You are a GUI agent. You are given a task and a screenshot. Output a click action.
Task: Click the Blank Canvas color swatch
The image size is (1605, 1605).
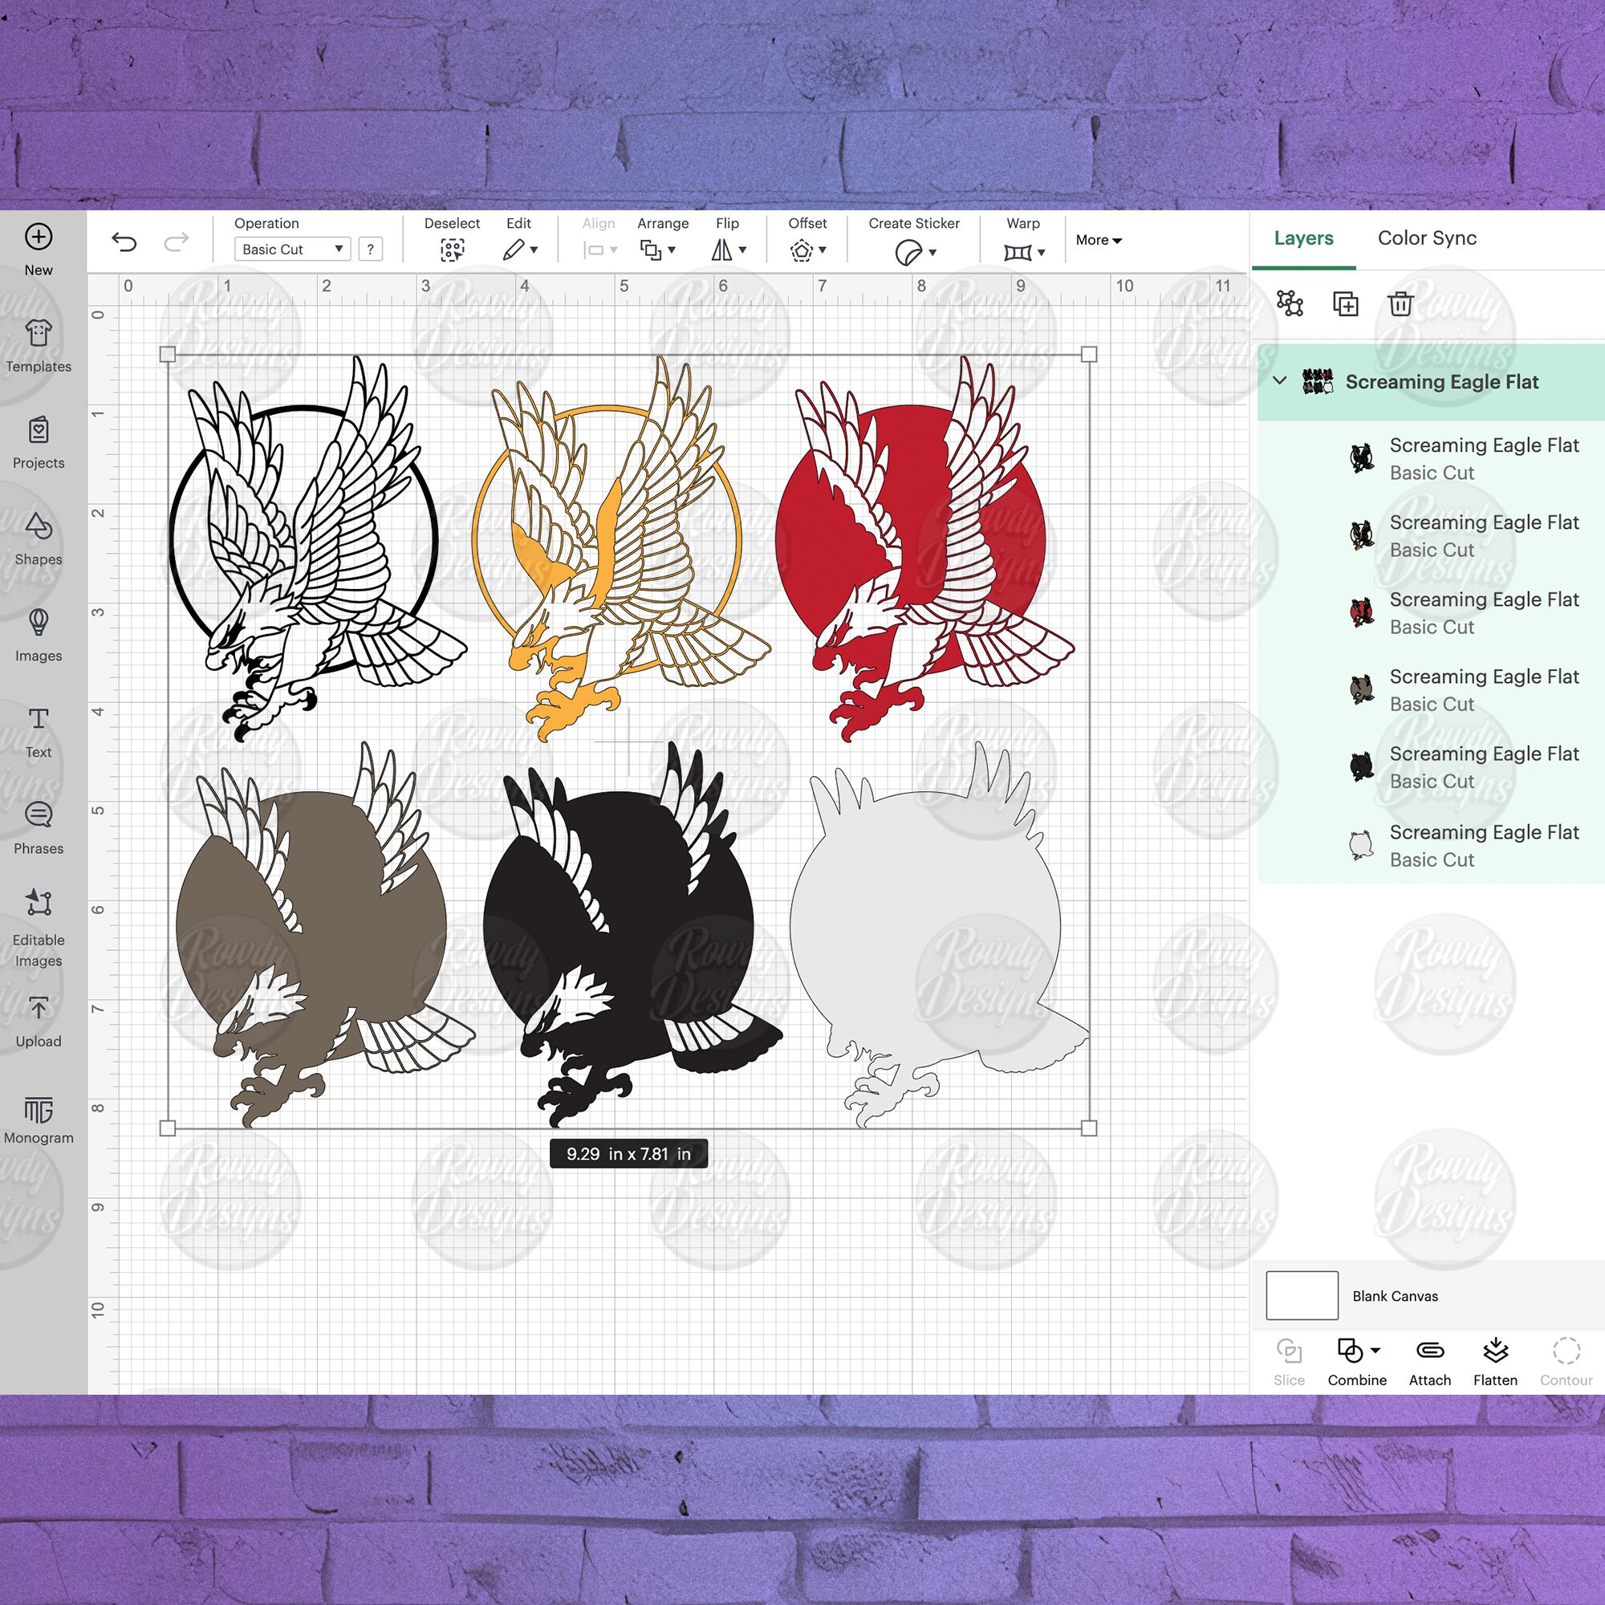[1300, 1295]
